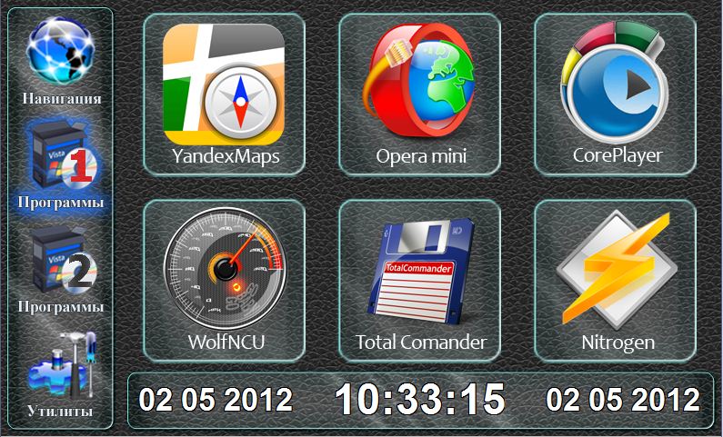Tap the Total Comander caption text
The height and width of the screenshot is (437, 723).
[x=421, y=343]
